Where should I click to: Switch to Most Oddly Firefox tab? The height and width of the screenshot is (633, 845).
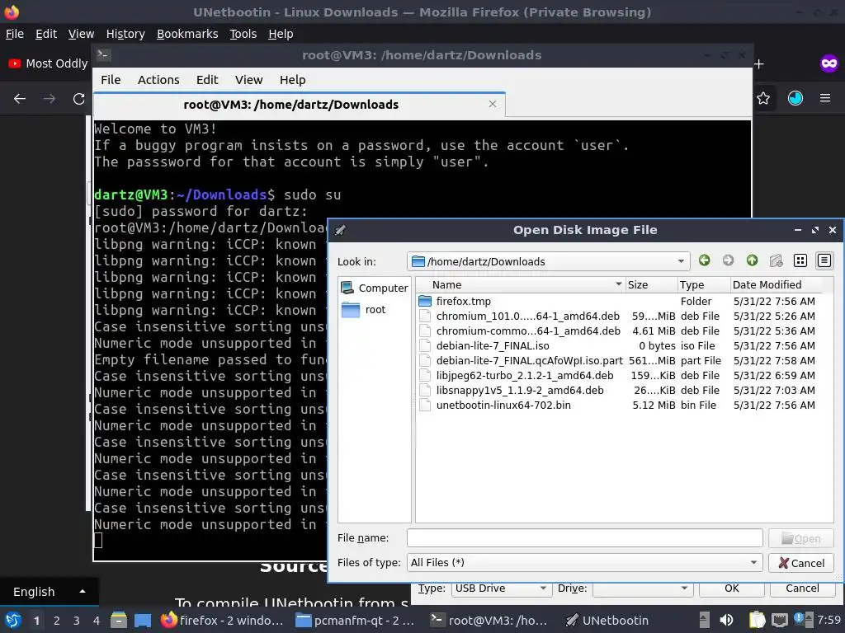(x=49, y=63)
